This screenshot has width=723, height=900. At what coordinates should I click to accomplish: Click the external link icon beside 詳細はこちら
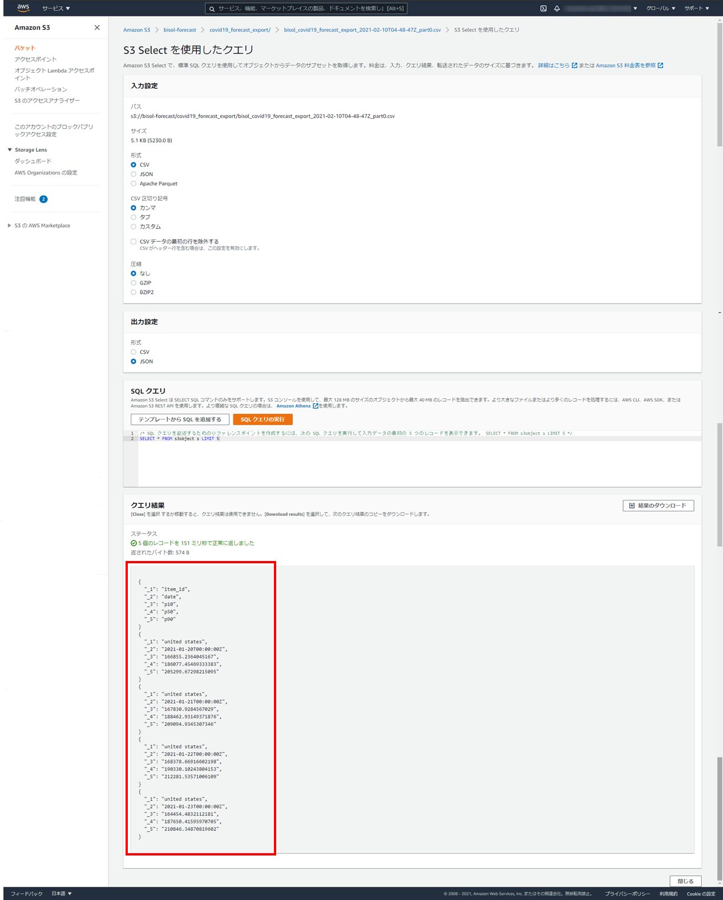[x=574, y=66]
